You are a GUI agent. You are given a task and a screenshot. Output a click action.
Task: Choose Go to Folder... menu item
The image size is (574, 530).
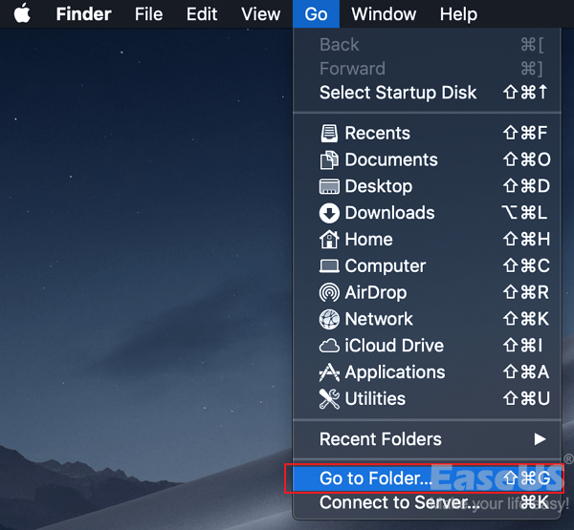pyautogui.click(x=376, y=477)
